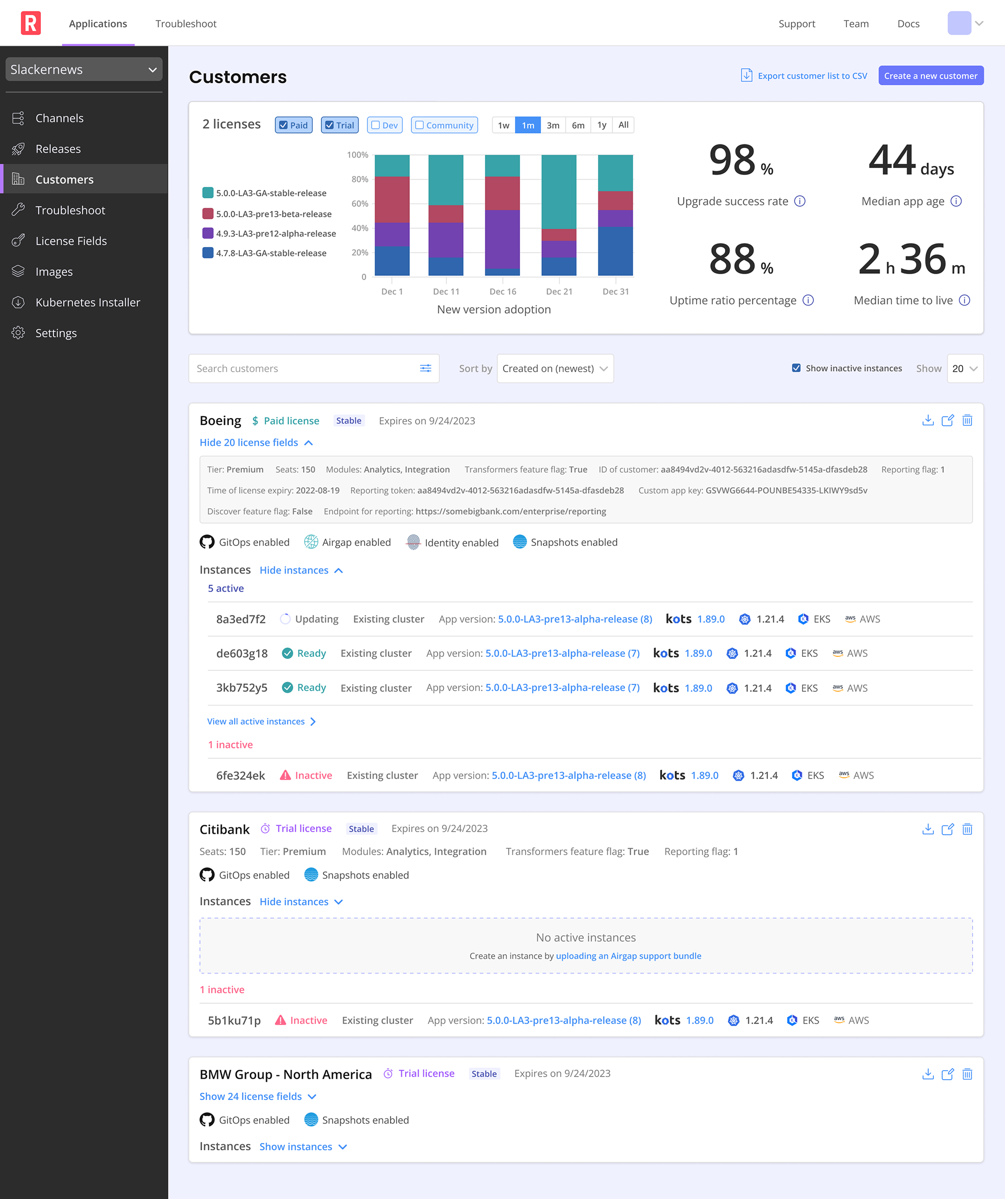
Task: Expand BMW Group's 24 license fields
Action: pos(258,1096)
